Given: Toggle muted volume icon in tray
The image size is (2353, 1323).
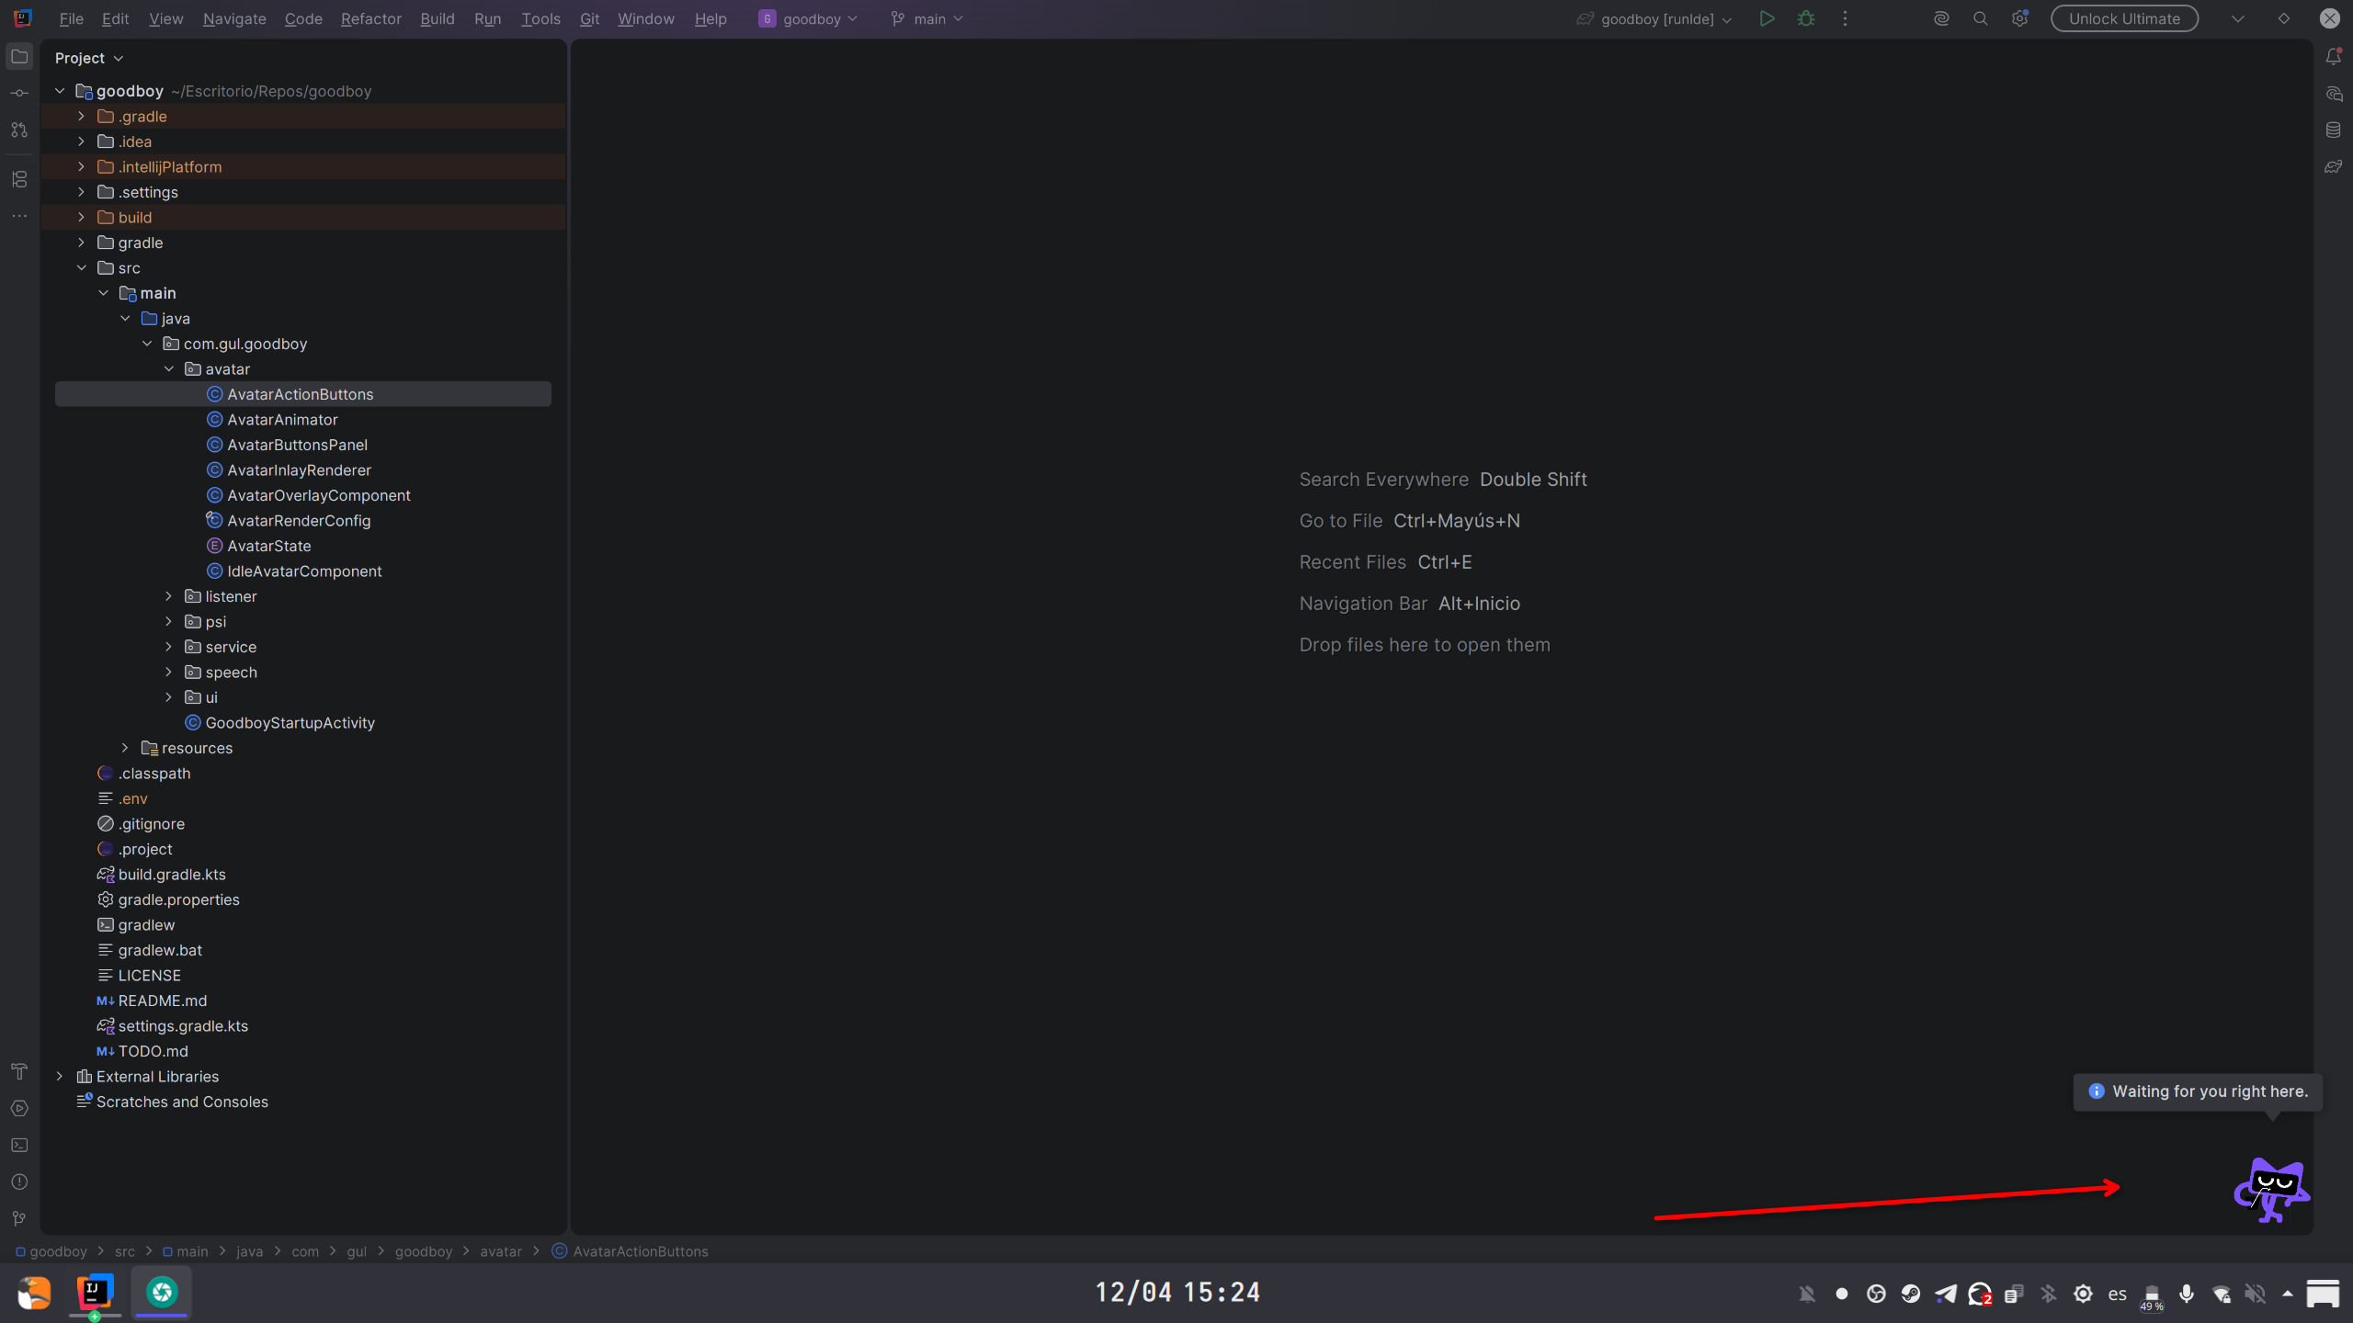Looking at the screenshot, I should tap(2255, 1294).
